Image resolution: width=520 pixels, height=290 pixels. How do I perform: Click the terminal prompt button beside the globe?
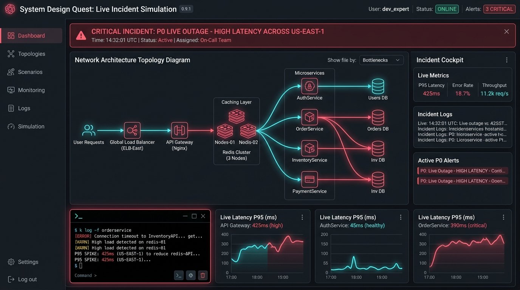(x=179, y=275)
